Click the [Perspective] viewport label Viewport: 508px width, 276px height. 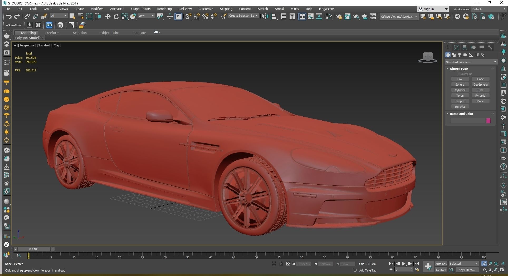click(x=27, y=45)
